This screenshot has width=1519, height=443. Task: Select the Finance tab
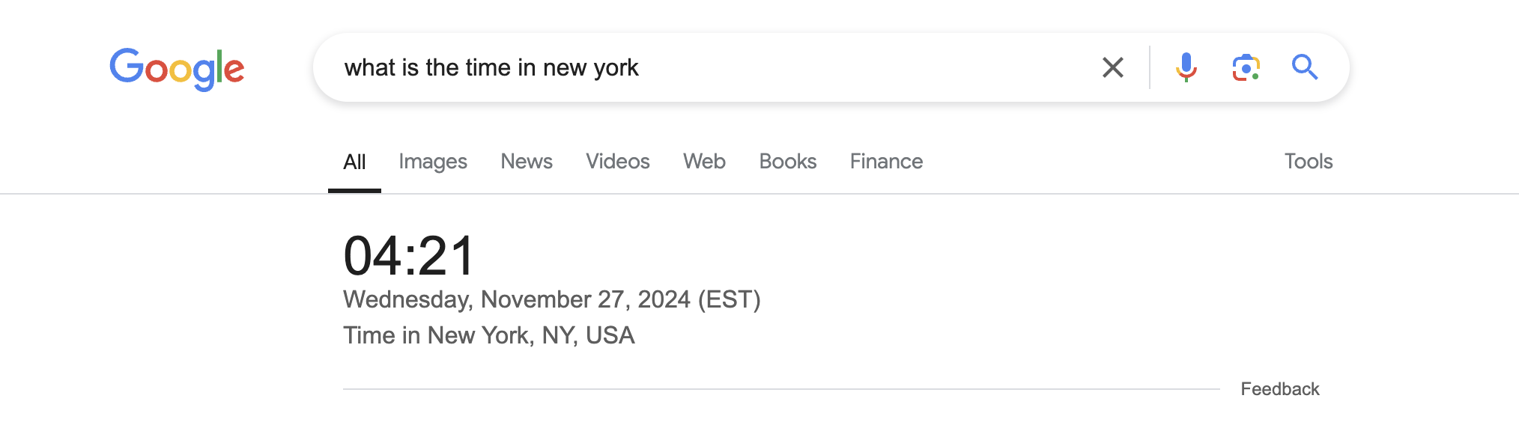pyautogui.click(x=886, y=162)
